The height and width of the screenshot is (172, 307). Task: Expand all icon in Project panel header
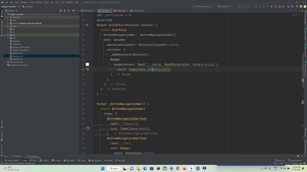65,11
